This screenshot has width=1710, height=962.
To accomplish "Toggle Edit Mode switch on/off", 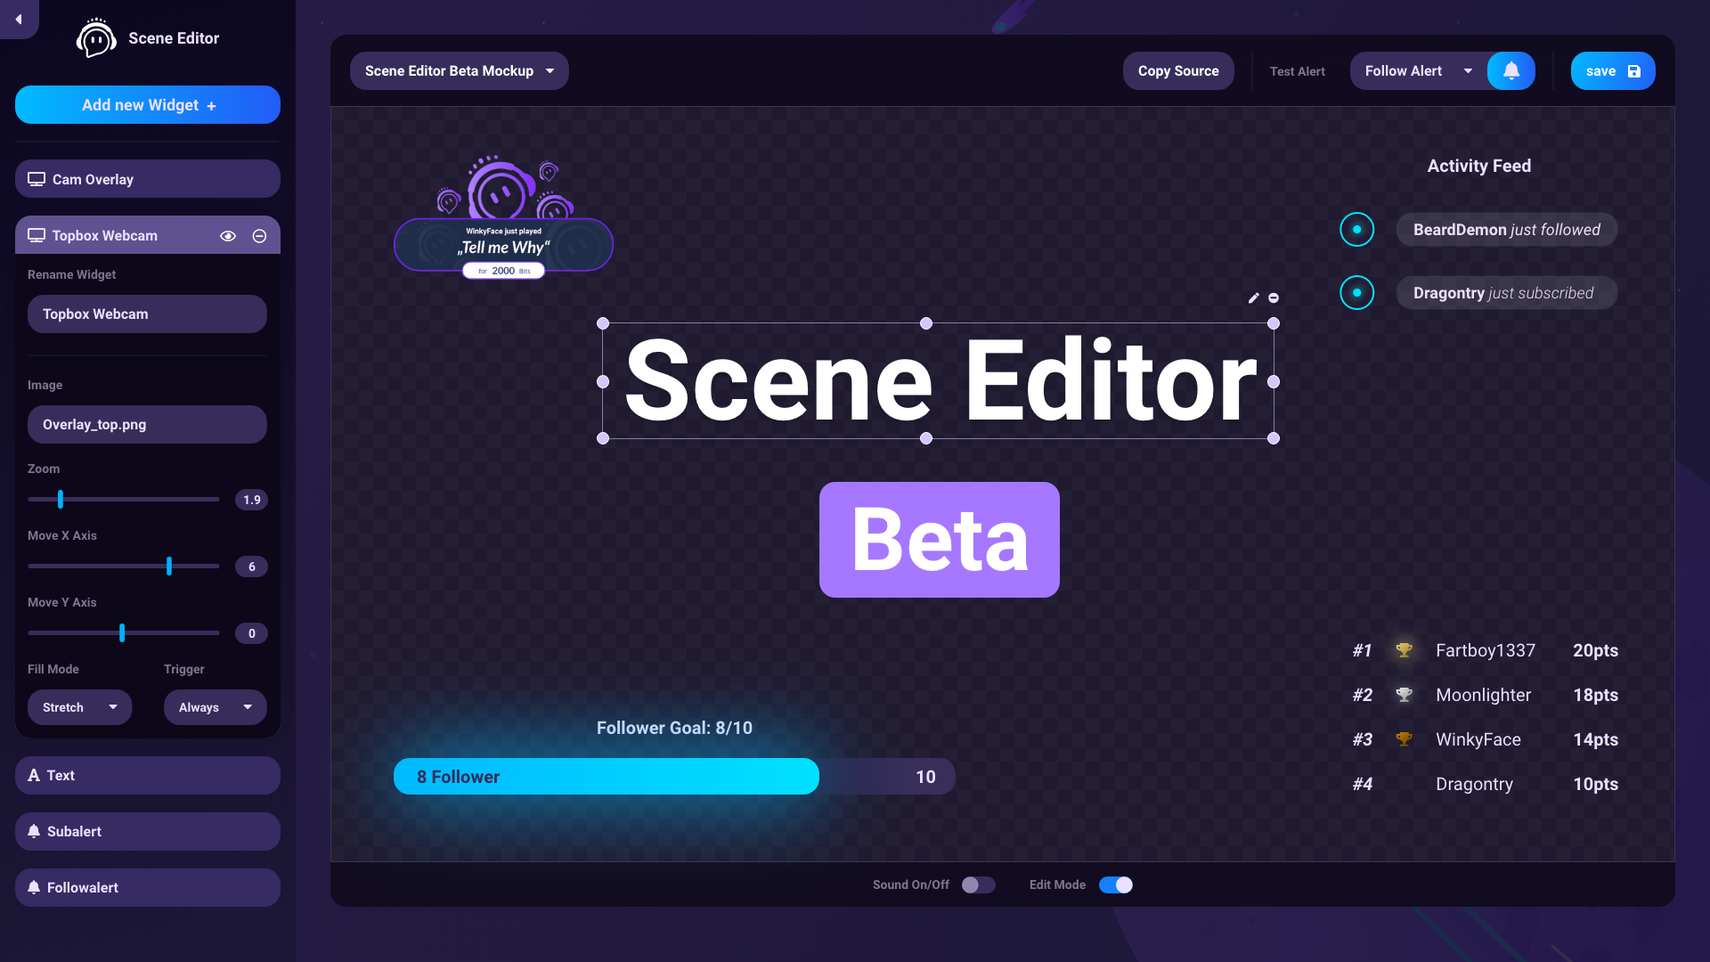I will point(1114,885).
